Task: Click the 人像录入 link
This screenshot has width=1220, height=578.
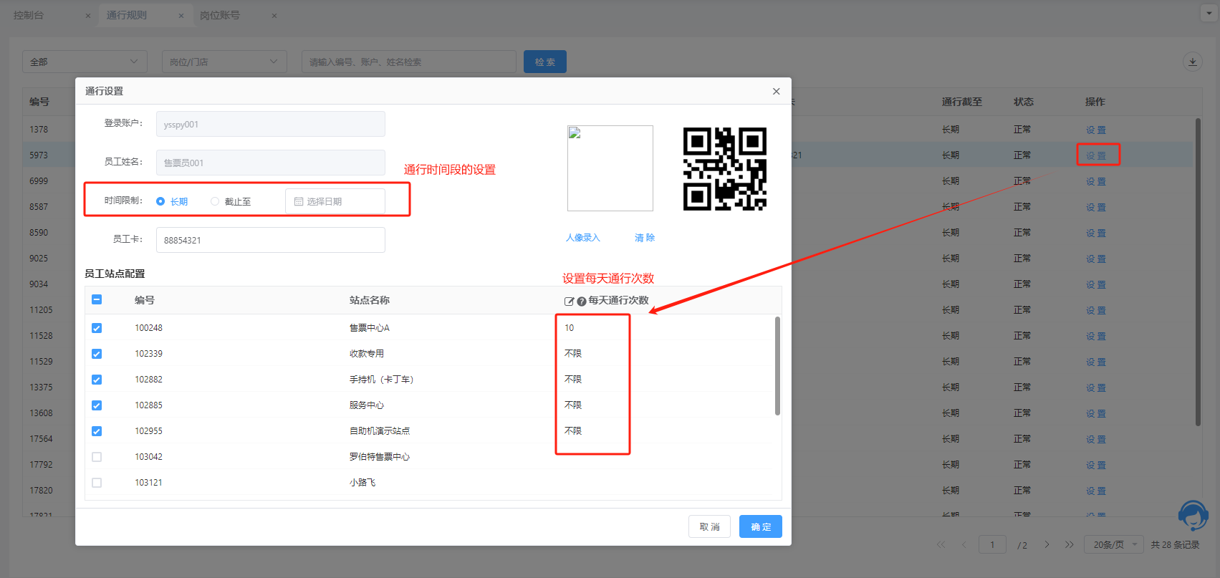Action: pos(582,238)
